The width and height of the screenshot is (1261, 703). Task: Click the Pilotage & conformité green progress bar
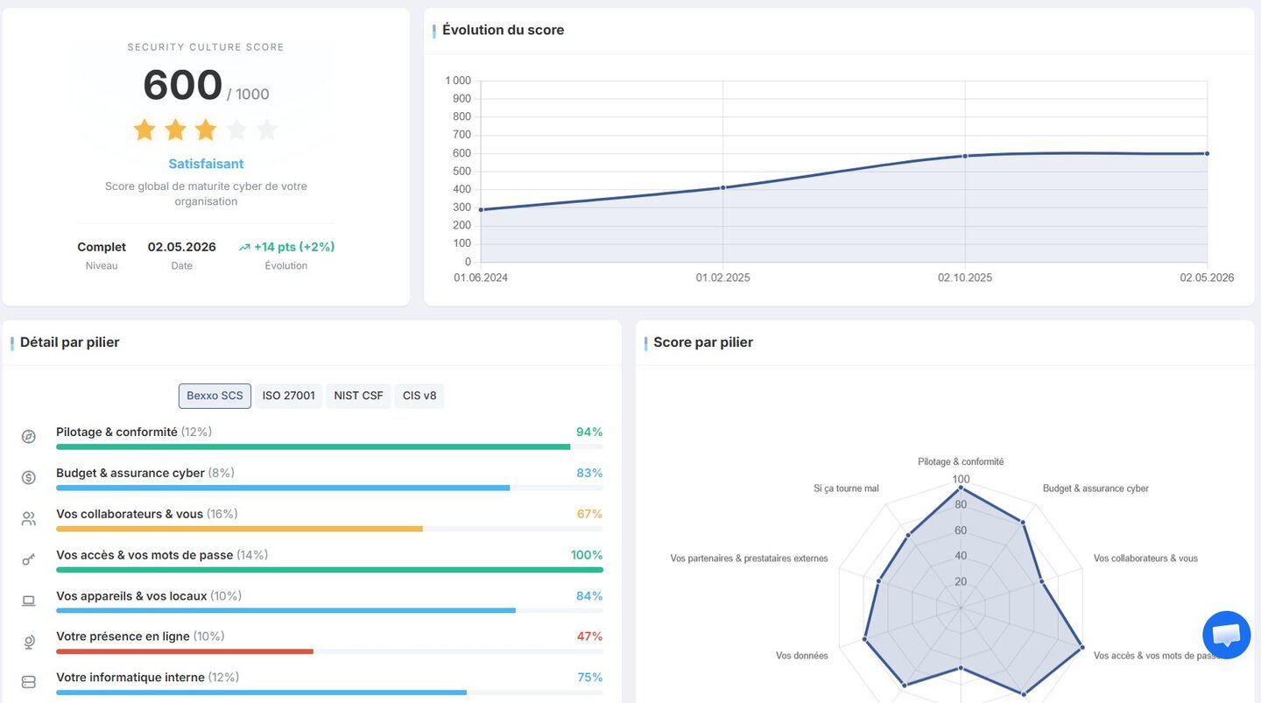[x=313, y=446]
